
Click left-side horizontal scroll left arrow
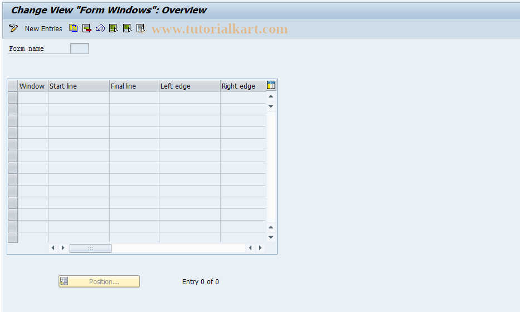pos(53,248)
